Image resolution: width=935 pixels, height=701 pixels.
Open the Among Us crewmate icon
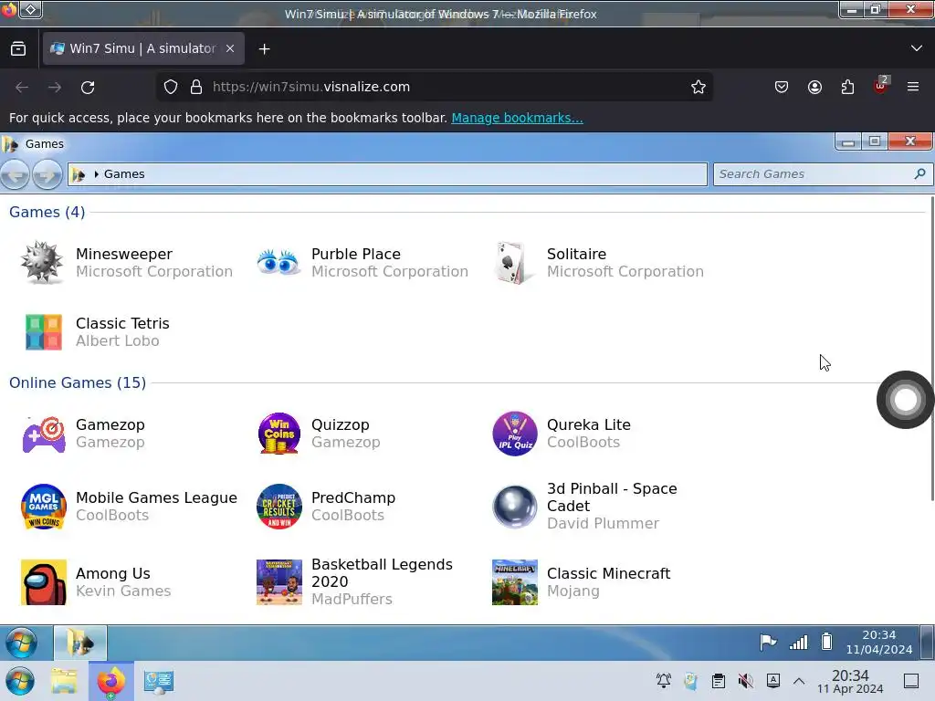pyautogui.click(x=44, y=582)
